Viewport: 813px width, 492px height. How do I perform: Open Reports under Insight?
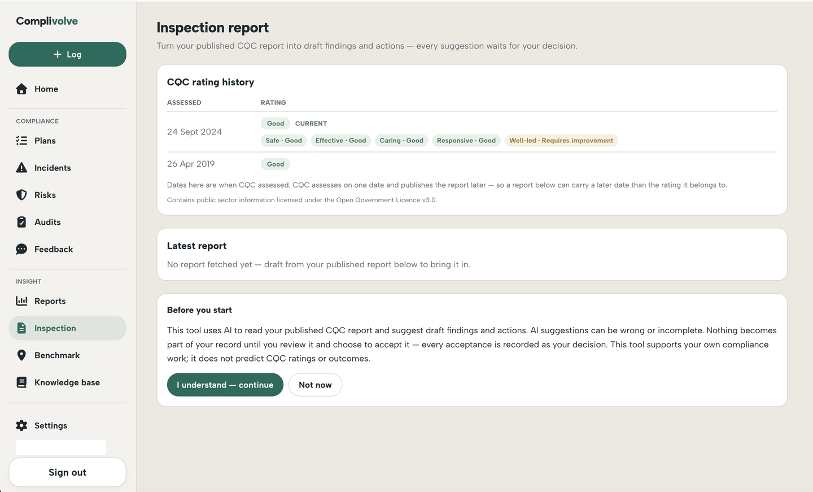coord(67,301)
